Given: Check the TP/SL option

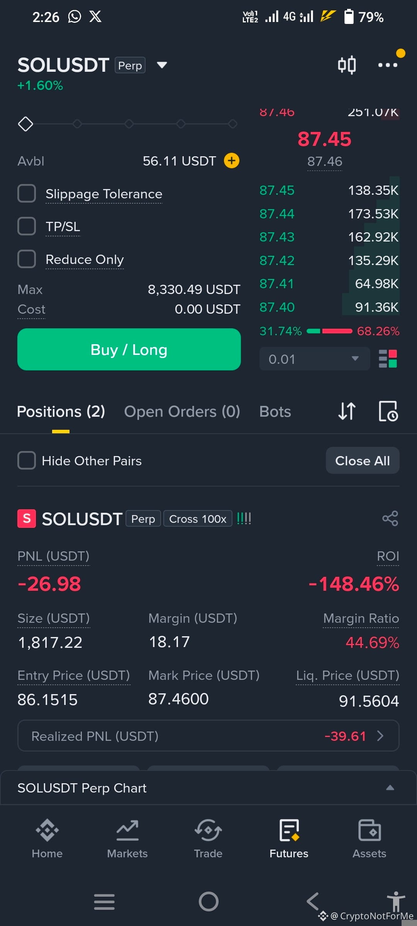Looking at the screenshot, I should tap(27, 226).
